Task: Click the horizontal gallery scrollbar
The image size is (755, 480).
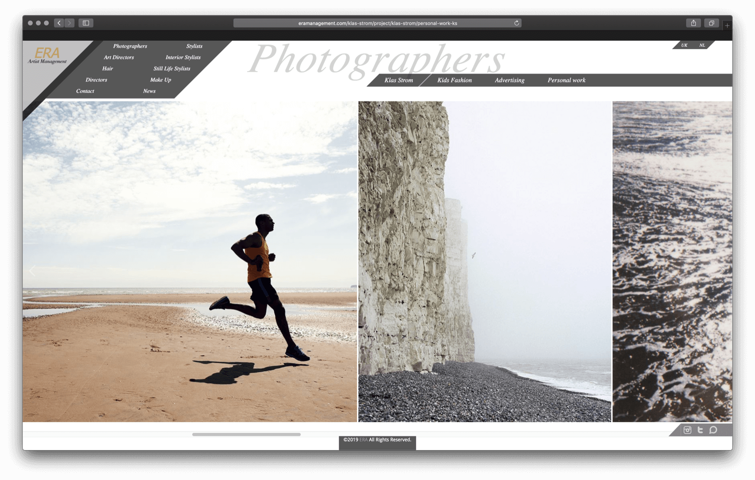Action: point(246,434)
